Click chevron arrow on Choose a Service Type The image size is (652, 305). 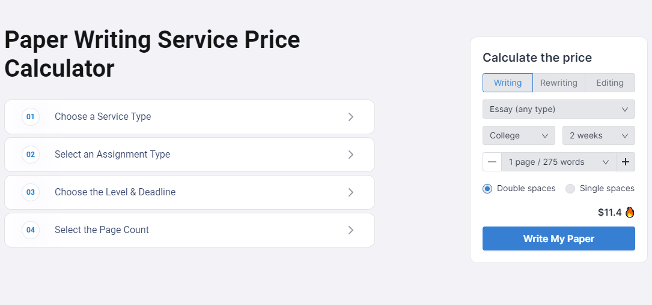(x=350, y=117)
